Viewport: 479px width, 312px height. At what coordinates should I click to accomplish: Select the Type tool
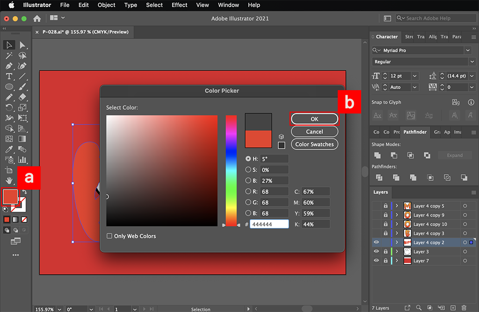[9, 76]
